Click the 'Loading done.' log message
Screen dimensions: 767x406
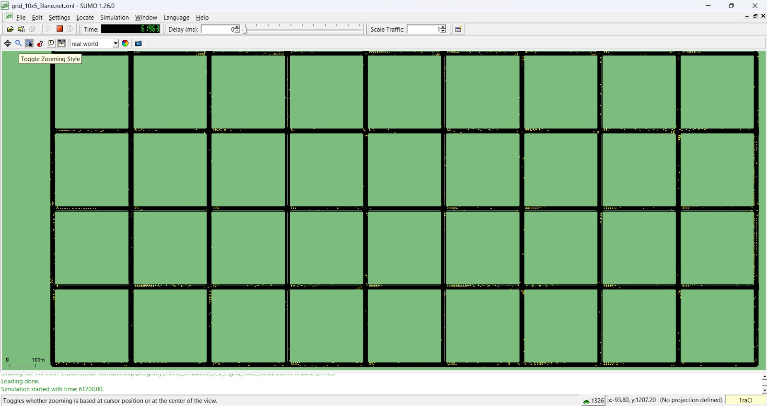[x=20, y=381]
